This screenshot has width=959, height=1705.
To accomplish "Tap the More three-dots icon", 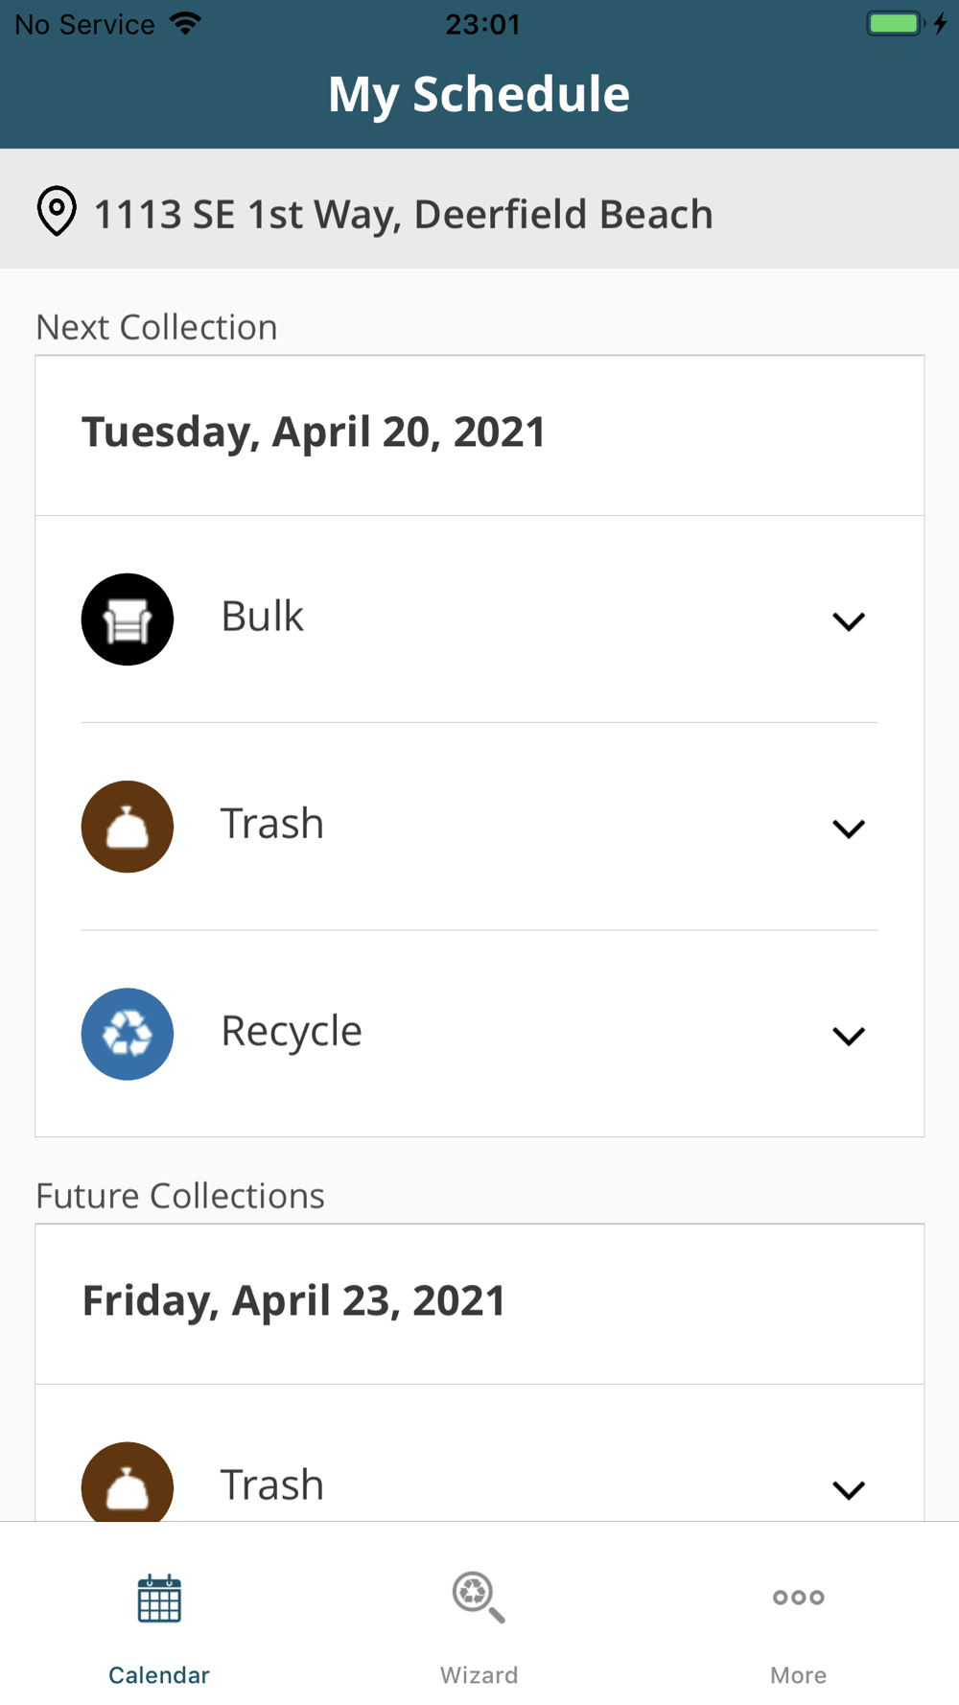I will (x=798, y=1598).
